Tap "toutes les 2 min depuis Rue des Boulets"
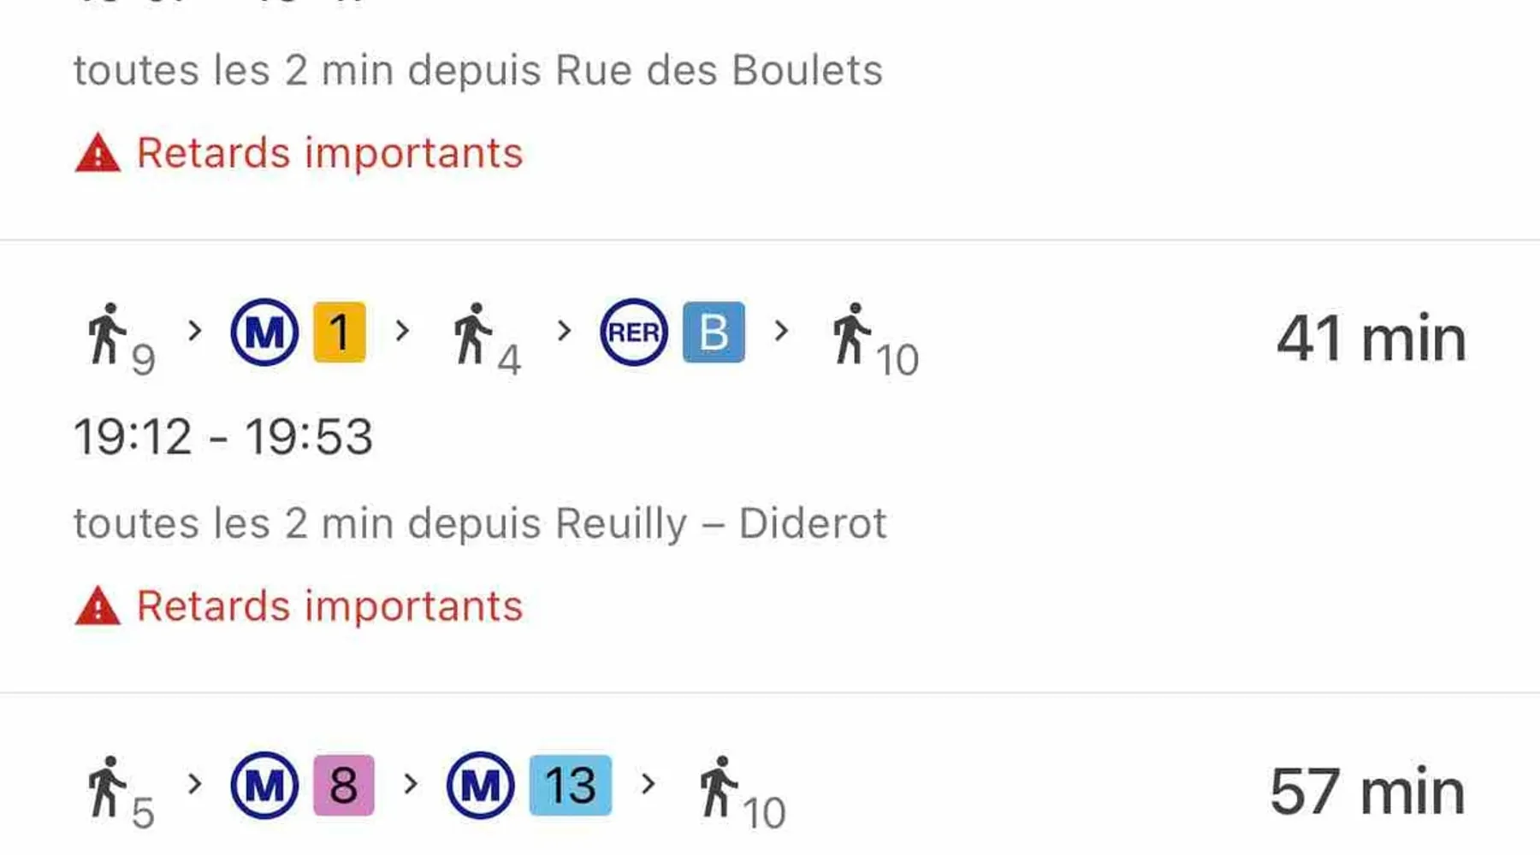1540x855 pixels. [477, 70]
